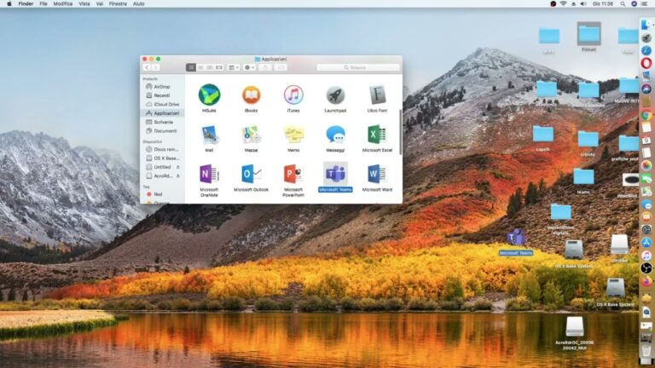Open the gear action menu in Finder
Screen dimensions: 655x368
point(249,67)
